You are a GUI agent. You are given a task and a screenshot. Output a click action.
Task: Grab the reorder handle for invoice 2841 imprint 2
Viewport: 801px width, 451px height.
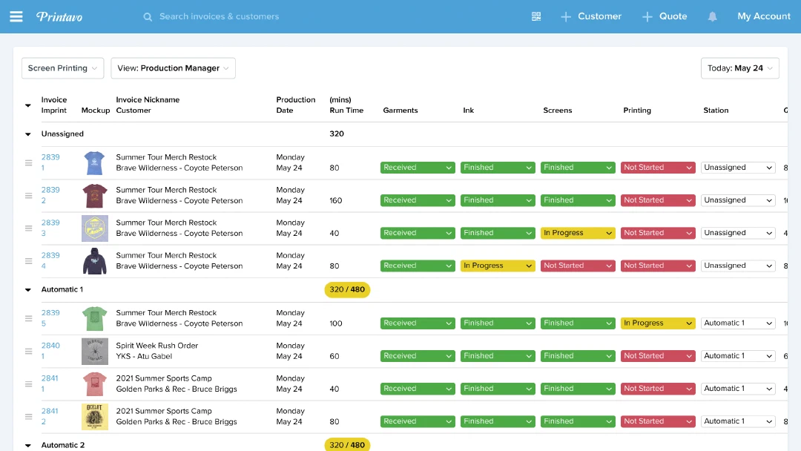tap(29, 416)
